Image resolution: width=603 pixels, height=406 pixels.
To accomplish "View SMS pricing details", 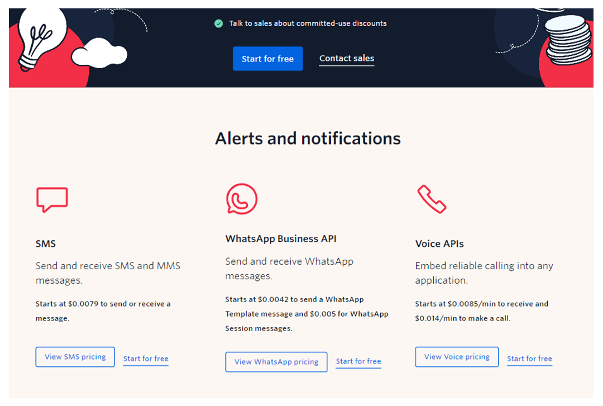I will (x=75, y=357).
